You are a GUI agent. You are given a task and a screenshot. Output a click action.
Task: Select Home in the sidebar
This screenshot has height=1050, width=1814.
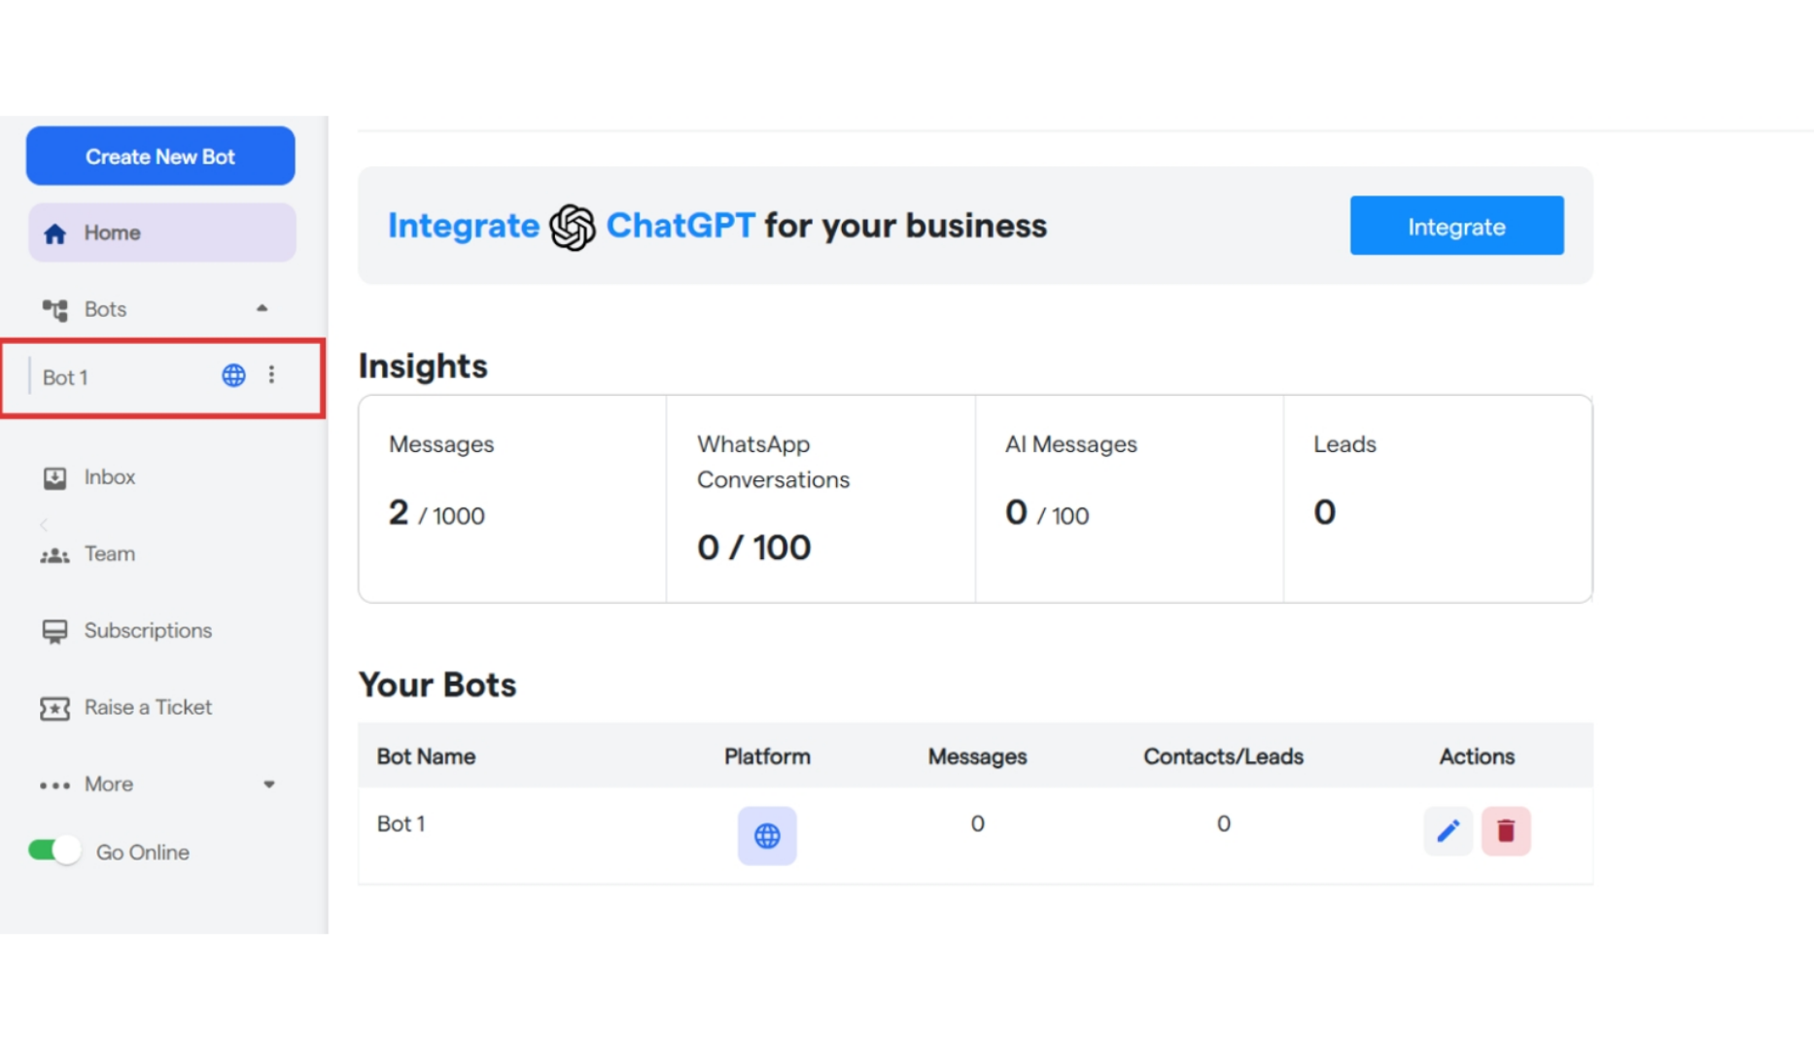(112, 232)
